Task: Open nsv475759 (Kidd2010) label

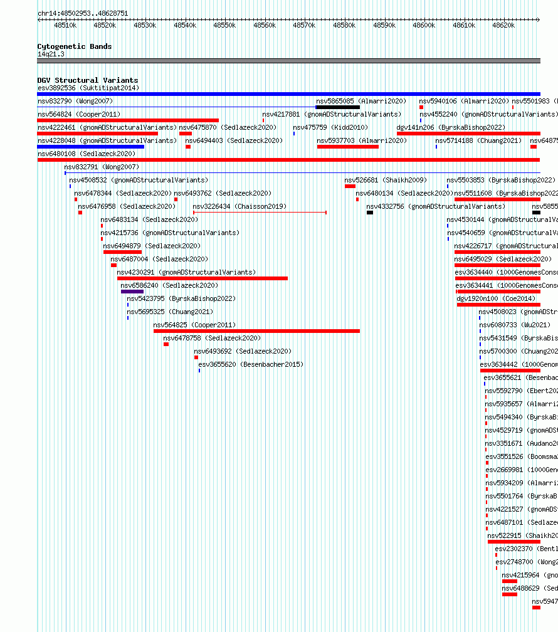Action: 330,127
